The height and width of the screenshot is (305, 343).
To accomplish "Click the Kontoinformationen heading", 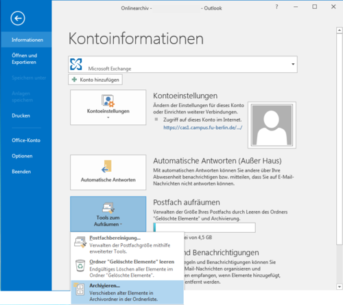I will tap(136, 38).
